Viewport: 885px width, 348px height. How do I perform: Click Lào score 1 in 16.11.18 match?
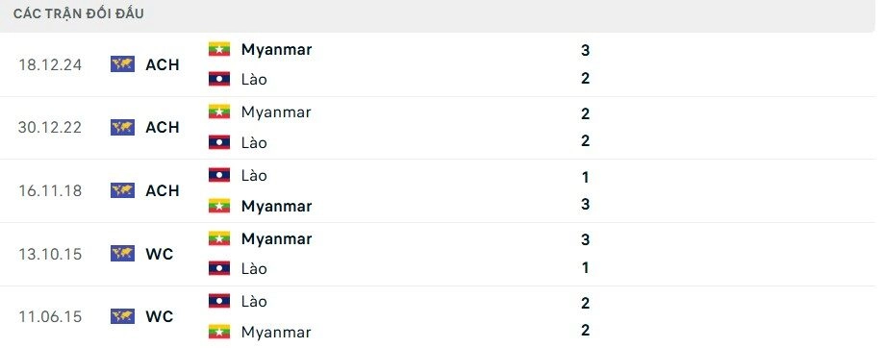585,177
